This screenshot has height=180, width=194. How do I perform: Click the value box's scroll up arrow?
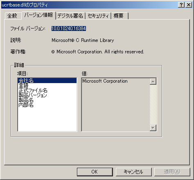tap(153, 81)
